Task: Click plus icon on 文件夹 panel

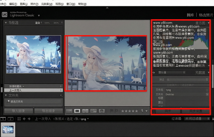Action: click(x=61, y=95)
